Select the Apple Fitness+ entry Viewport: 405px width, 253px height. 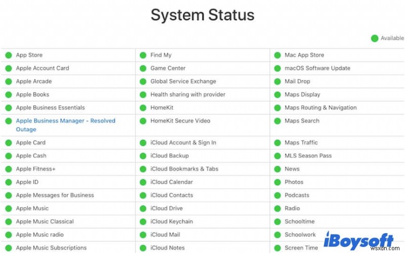tap(35, 169)
